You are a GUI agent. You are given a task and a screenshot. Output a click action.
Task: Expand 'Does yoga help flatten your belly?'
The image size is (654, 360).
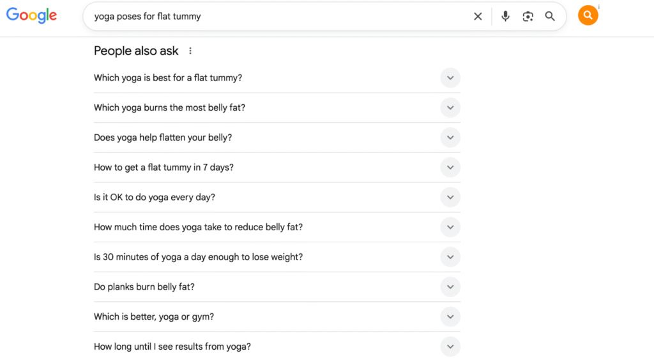tap(277, 137)
